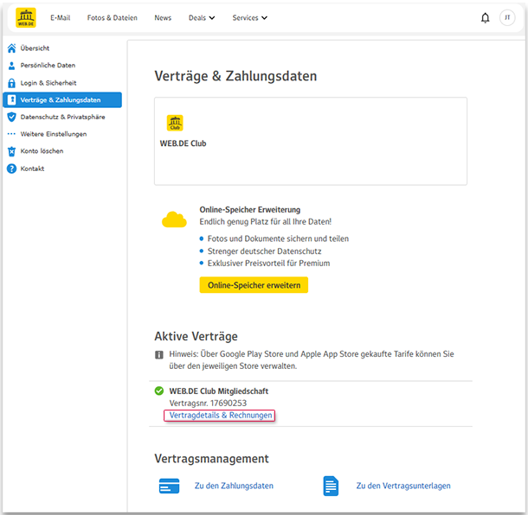
Task: Follow the Zu den Zahlungsdaten link
Action: pos(234,486)
